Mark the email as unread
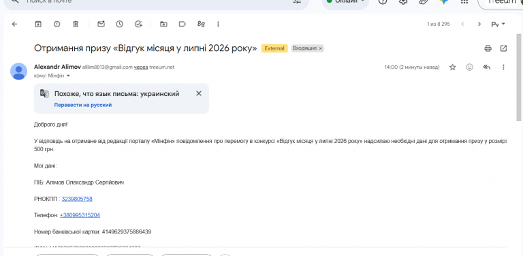The height and width of the screenshot is (256, 523). (101, 24)
